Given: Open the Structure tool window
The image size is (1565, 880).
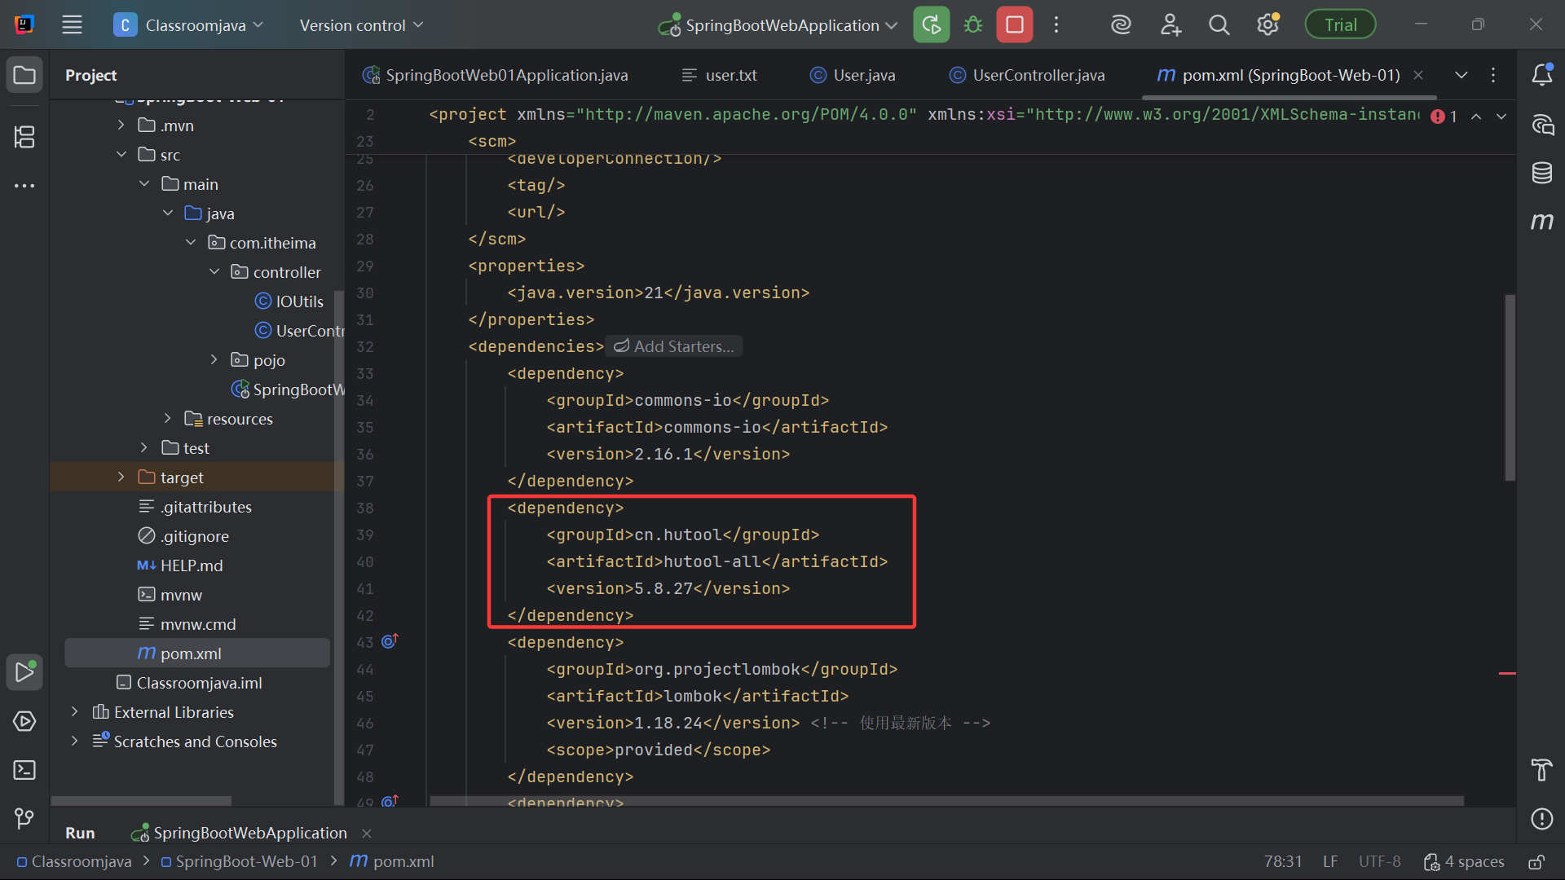Looking at the screenshot, I should tap(24, 137).
